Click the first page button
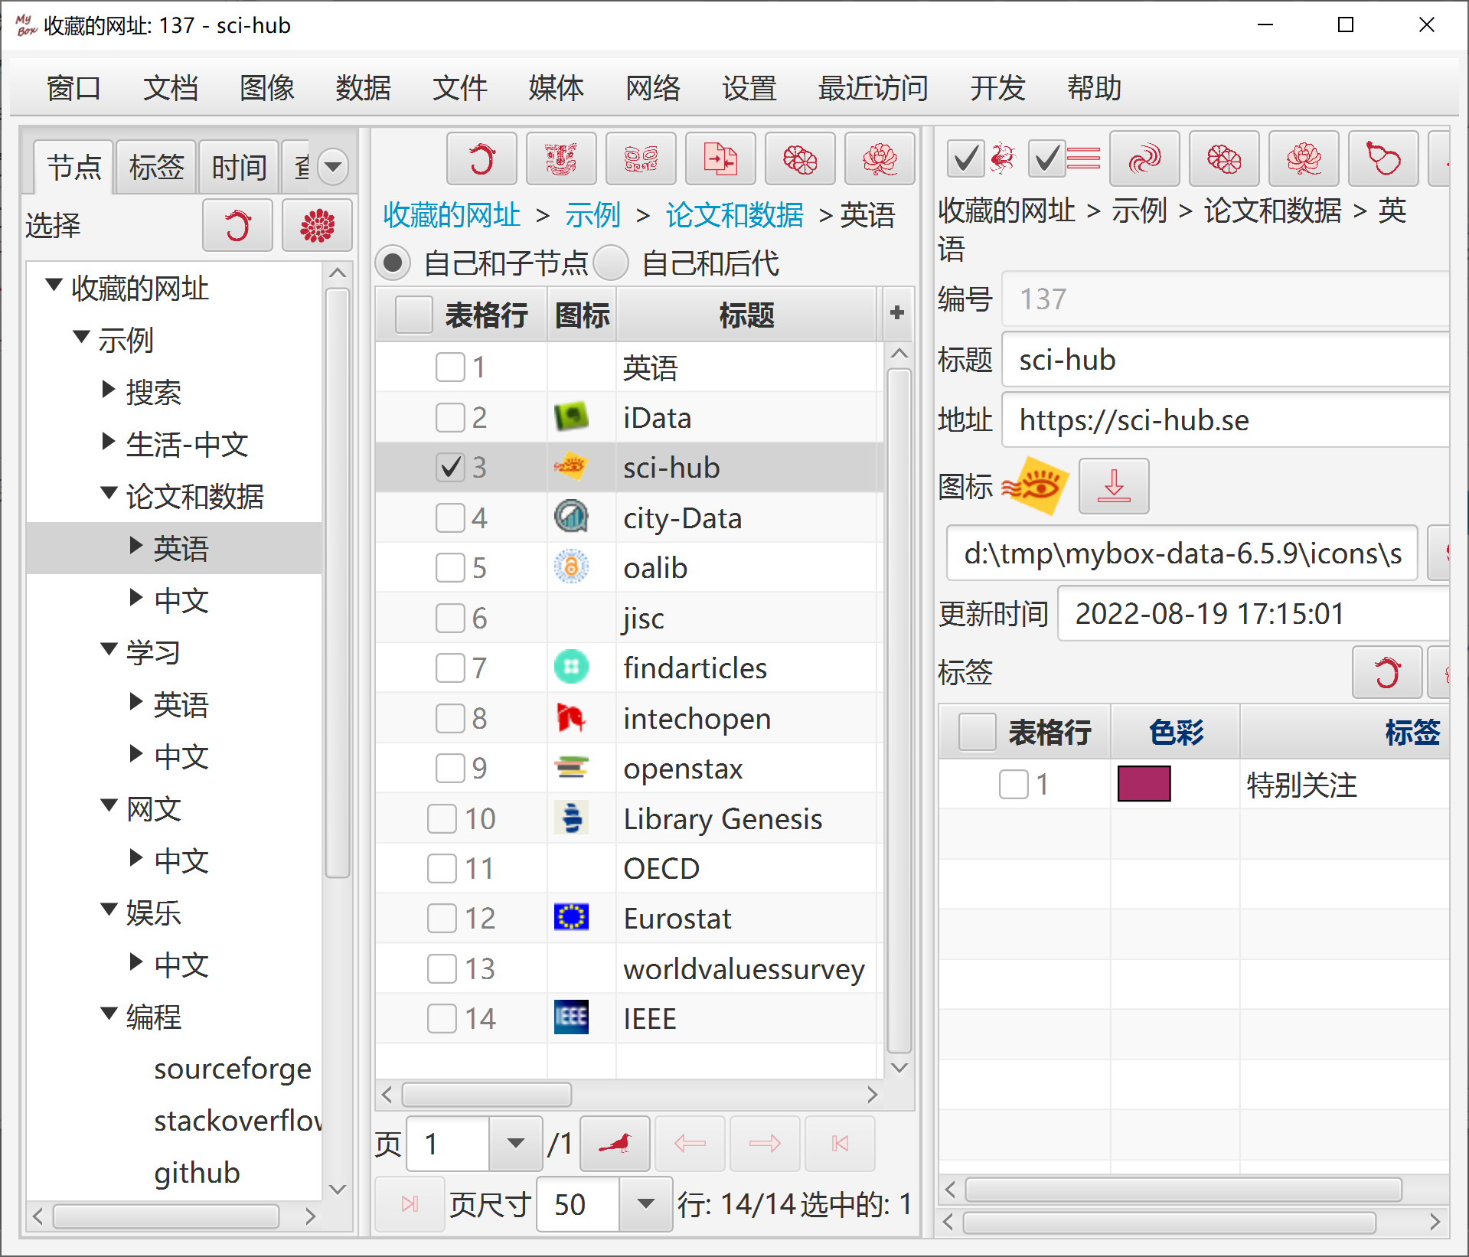 (840, 1144)
